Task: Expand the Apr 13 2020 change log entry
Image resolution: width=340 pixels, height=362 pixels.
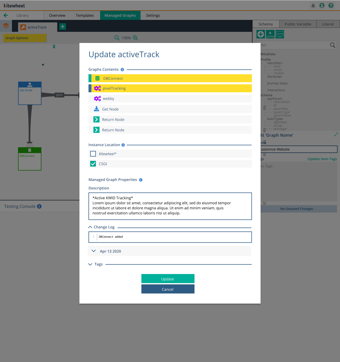Action: [x=93, y=251]
